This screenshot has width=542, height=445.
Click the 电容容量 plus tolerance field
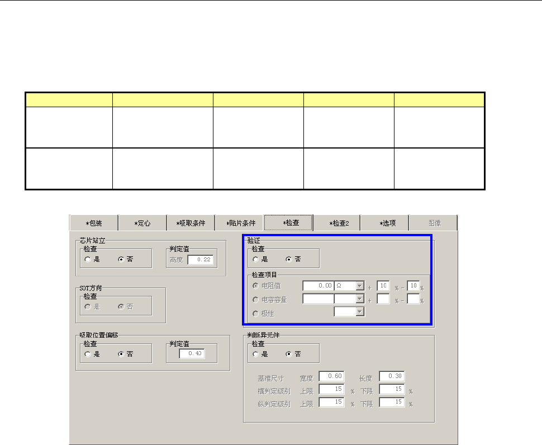[383, 299]
